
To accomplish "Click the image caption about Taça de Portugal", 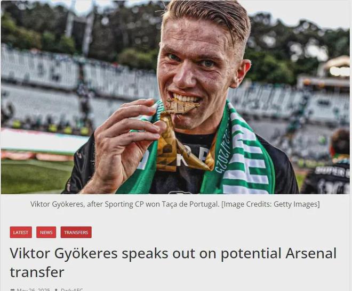I will pyautogui.click(x=175, y=204).
